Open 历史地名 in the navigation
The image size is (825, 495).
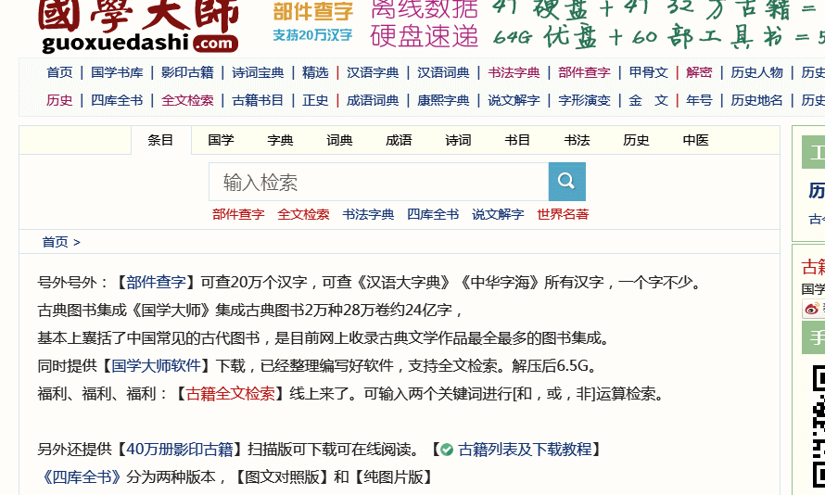pyautogui.click(x=756, y=100)
